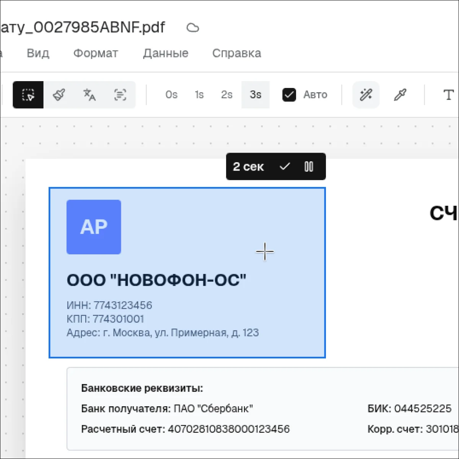459x459 pixels.
Task: Click the translate text tool icon
Action: [x=90, y=95]
